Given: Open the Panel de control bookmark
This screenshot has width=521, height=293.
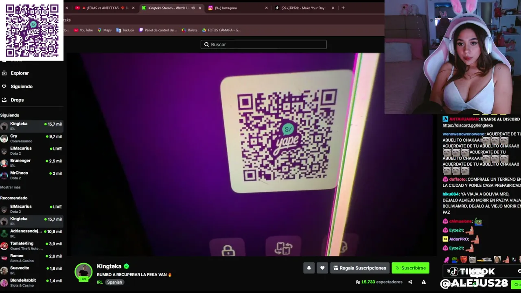Looking at the screenshot, I should (x=158, y=30).
